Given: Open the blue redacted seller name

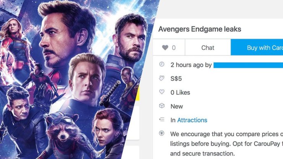Looking at the screenshot, I should (x=248, y=65).
